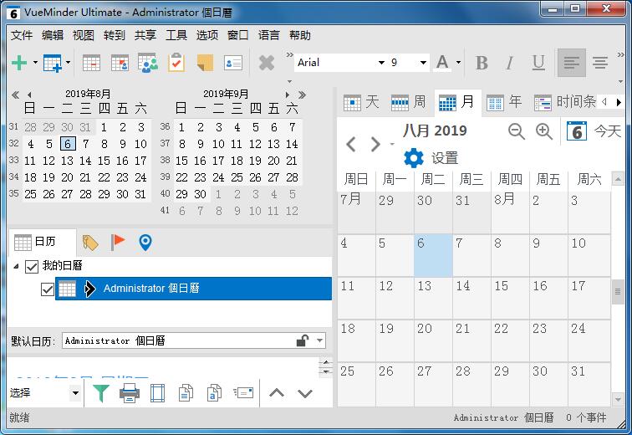Viewport: 632px width, 435px height.
Task: Align text left
Action: (x=572, y=63)
